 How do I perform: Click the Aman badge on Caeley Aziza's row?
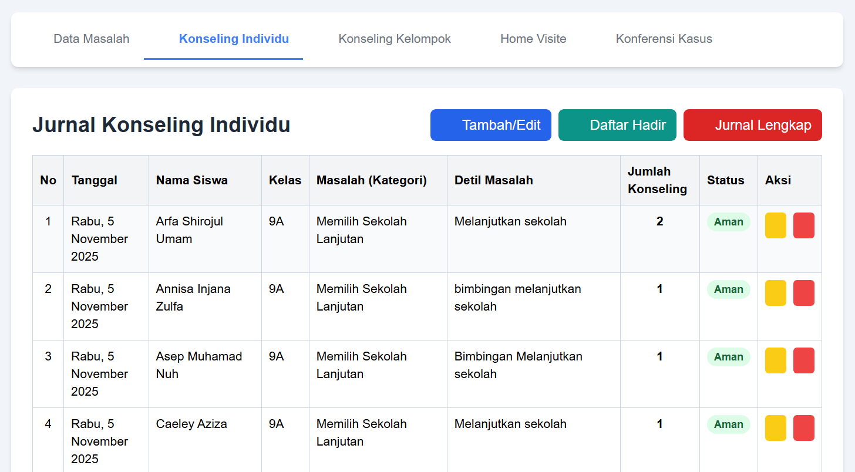point(728,424)
